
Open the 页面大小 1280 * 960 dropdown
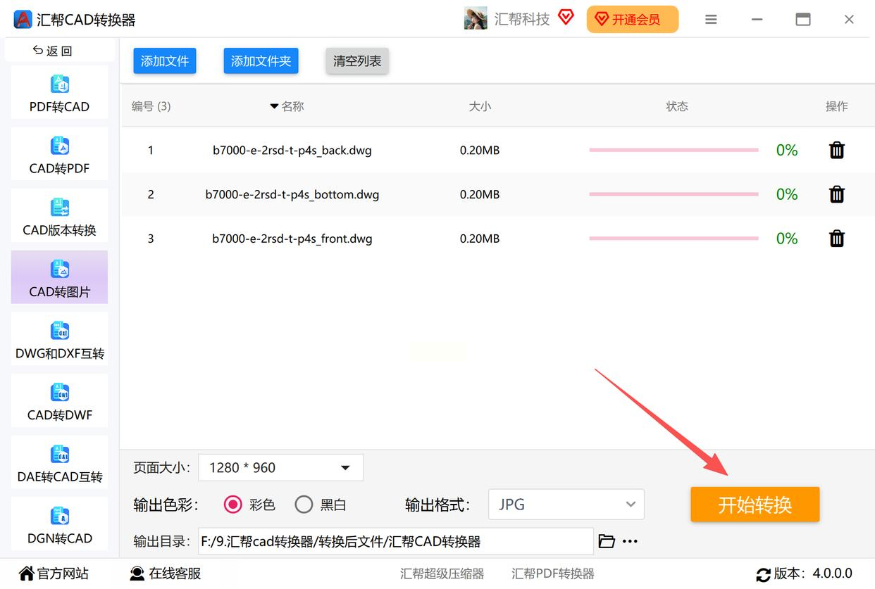coord(280,468)
